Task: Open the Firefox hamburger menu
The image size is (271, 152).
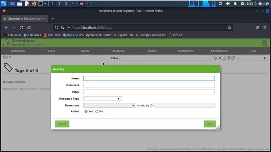Action: 265,27
